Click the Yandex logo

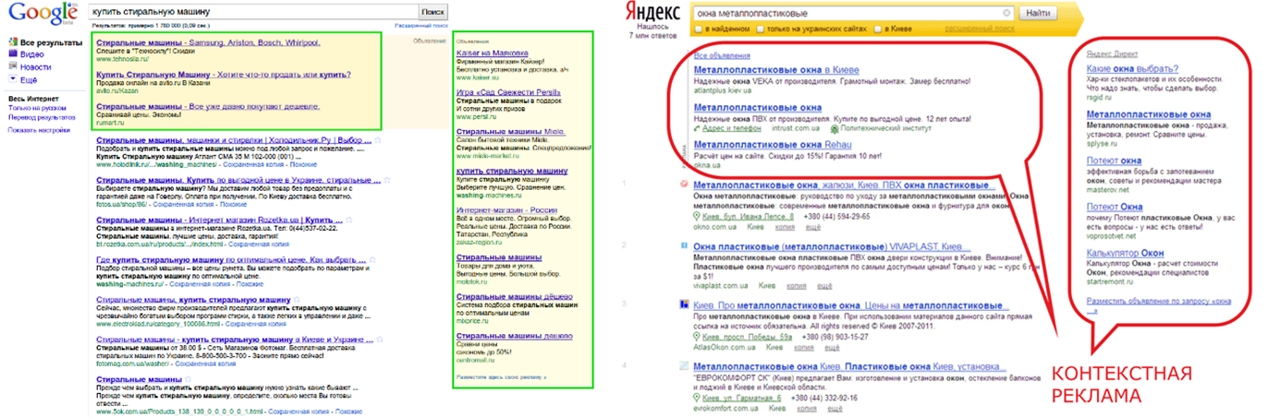click(653, 14)
